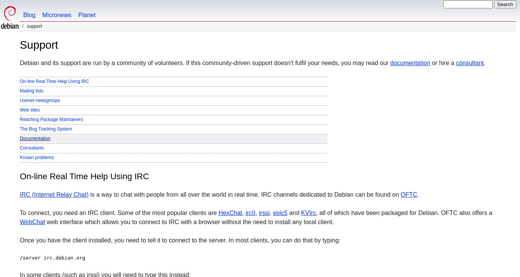Open the WebChat link
Image resolution: width=520 pixels, height=277 pixels.
(x=32, y=222)
